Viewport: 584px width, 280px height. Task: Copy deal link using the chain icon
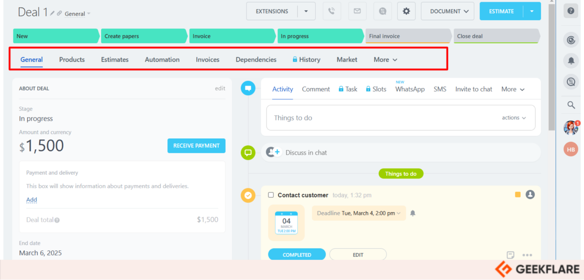[59, 13]
